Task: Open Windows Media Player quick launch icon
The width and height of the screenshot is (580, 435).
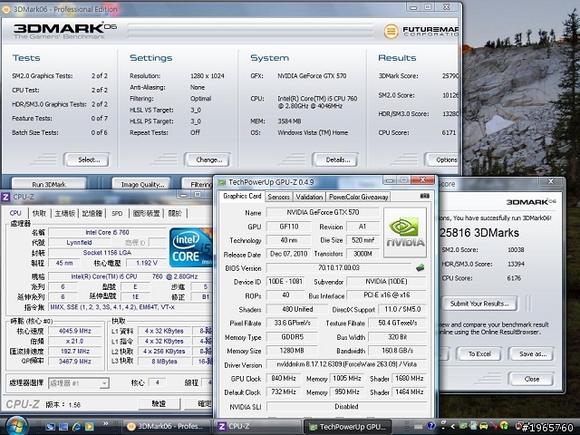Action: [89, 427]
